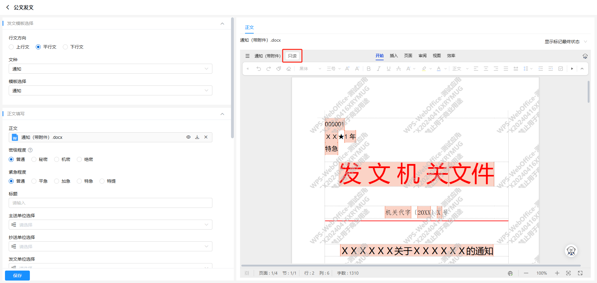Open the WPS hamburger menu

[x=248, y=56]
